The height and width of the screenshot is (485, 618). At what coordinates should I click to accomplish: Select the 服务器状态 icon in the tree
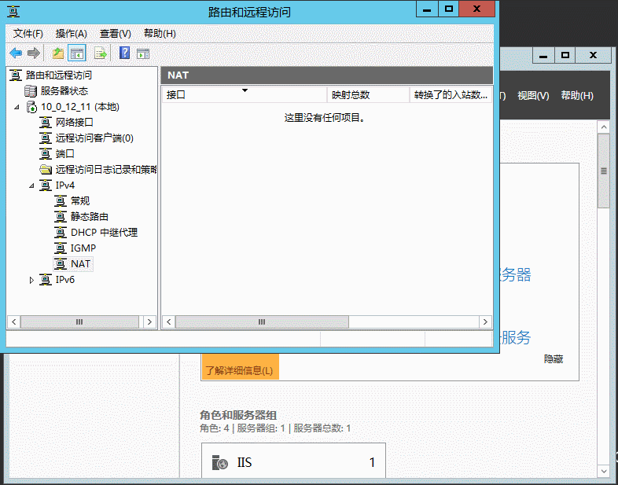pos(31,91)
